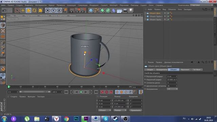This screenshot has width=217, height=122.
Task: Enable the Snap magnet icon
Action: [3, 69]
